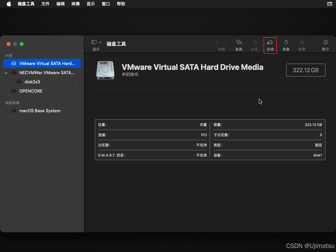Open the 窗口 menu
Image resolution: width=336 pixels, height=252 pixels.
click(106, 4)
